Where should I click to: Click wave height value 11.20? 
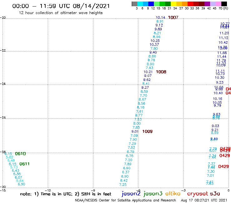point(224,33)
